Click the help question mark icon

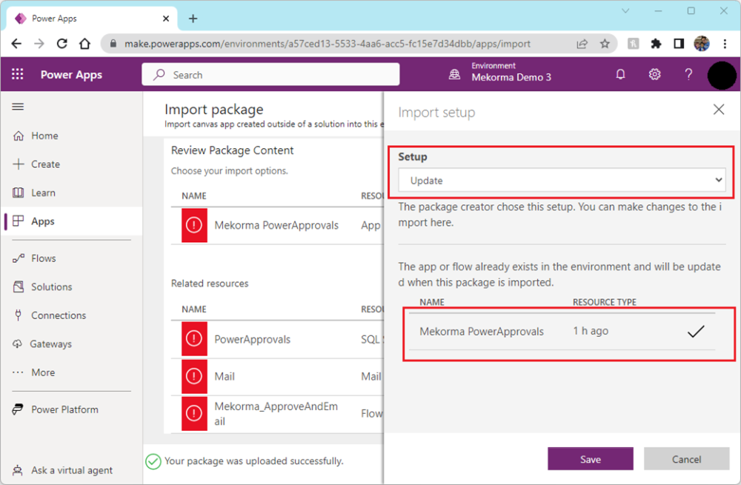[x=688, y=75]
